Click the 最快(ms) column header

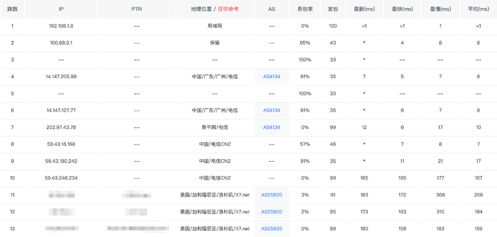coord(402,9)
